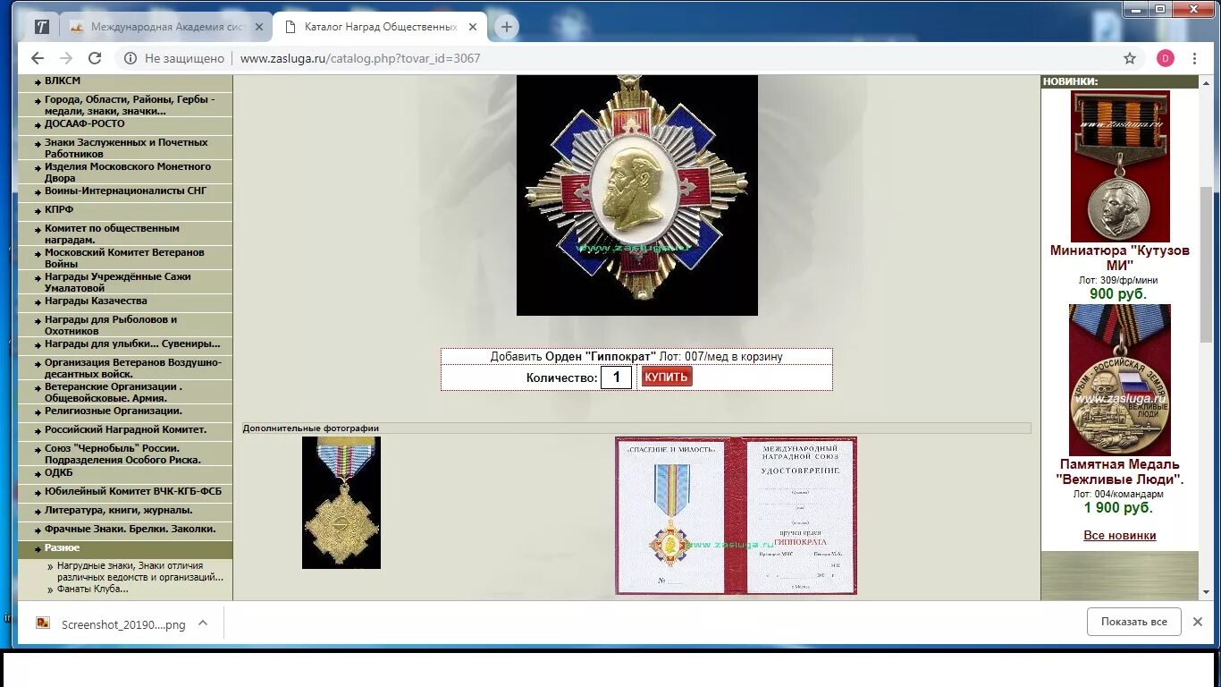Open the Вежливые Люди medal image
The image size is (1221, 687).
(1120, 380)
